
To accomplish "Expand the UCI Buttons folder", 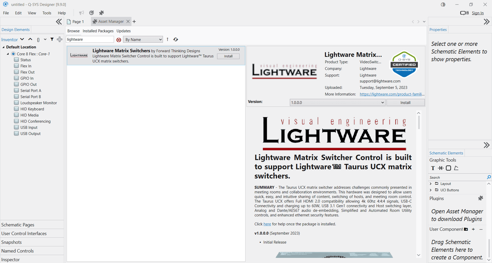I will point(431,190).
